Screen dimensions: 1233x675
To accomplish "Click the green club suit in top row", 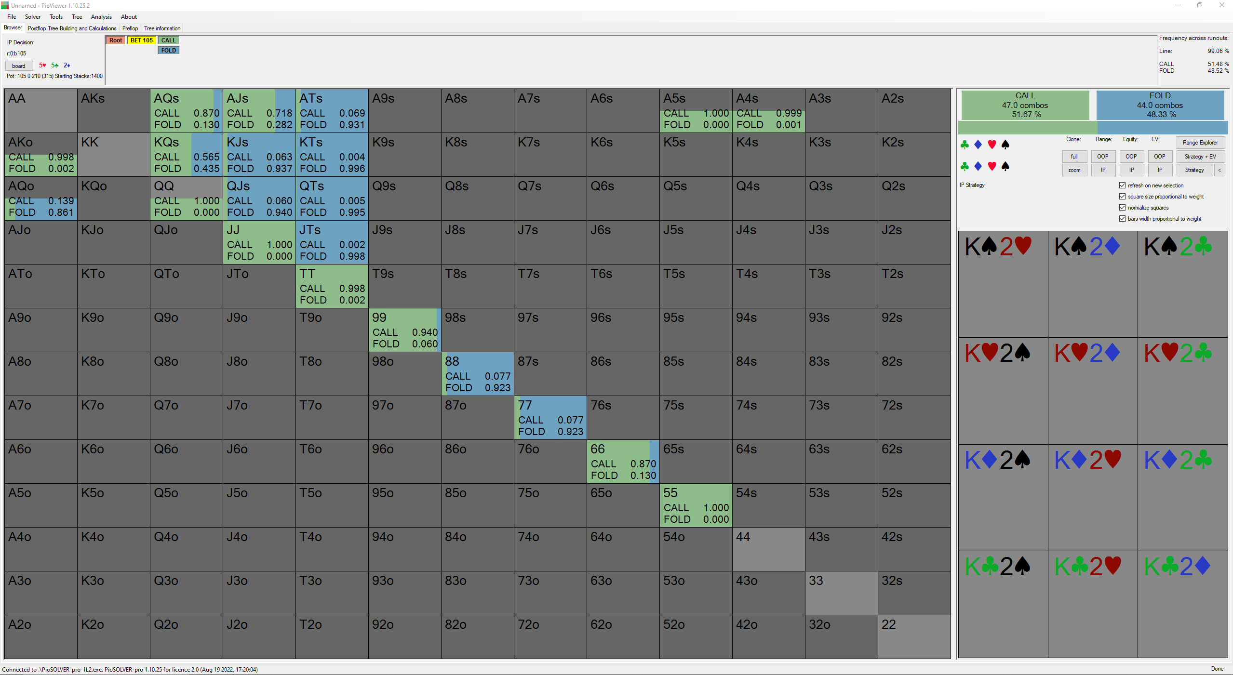I will pyautogui.click(x=965, y=145).
